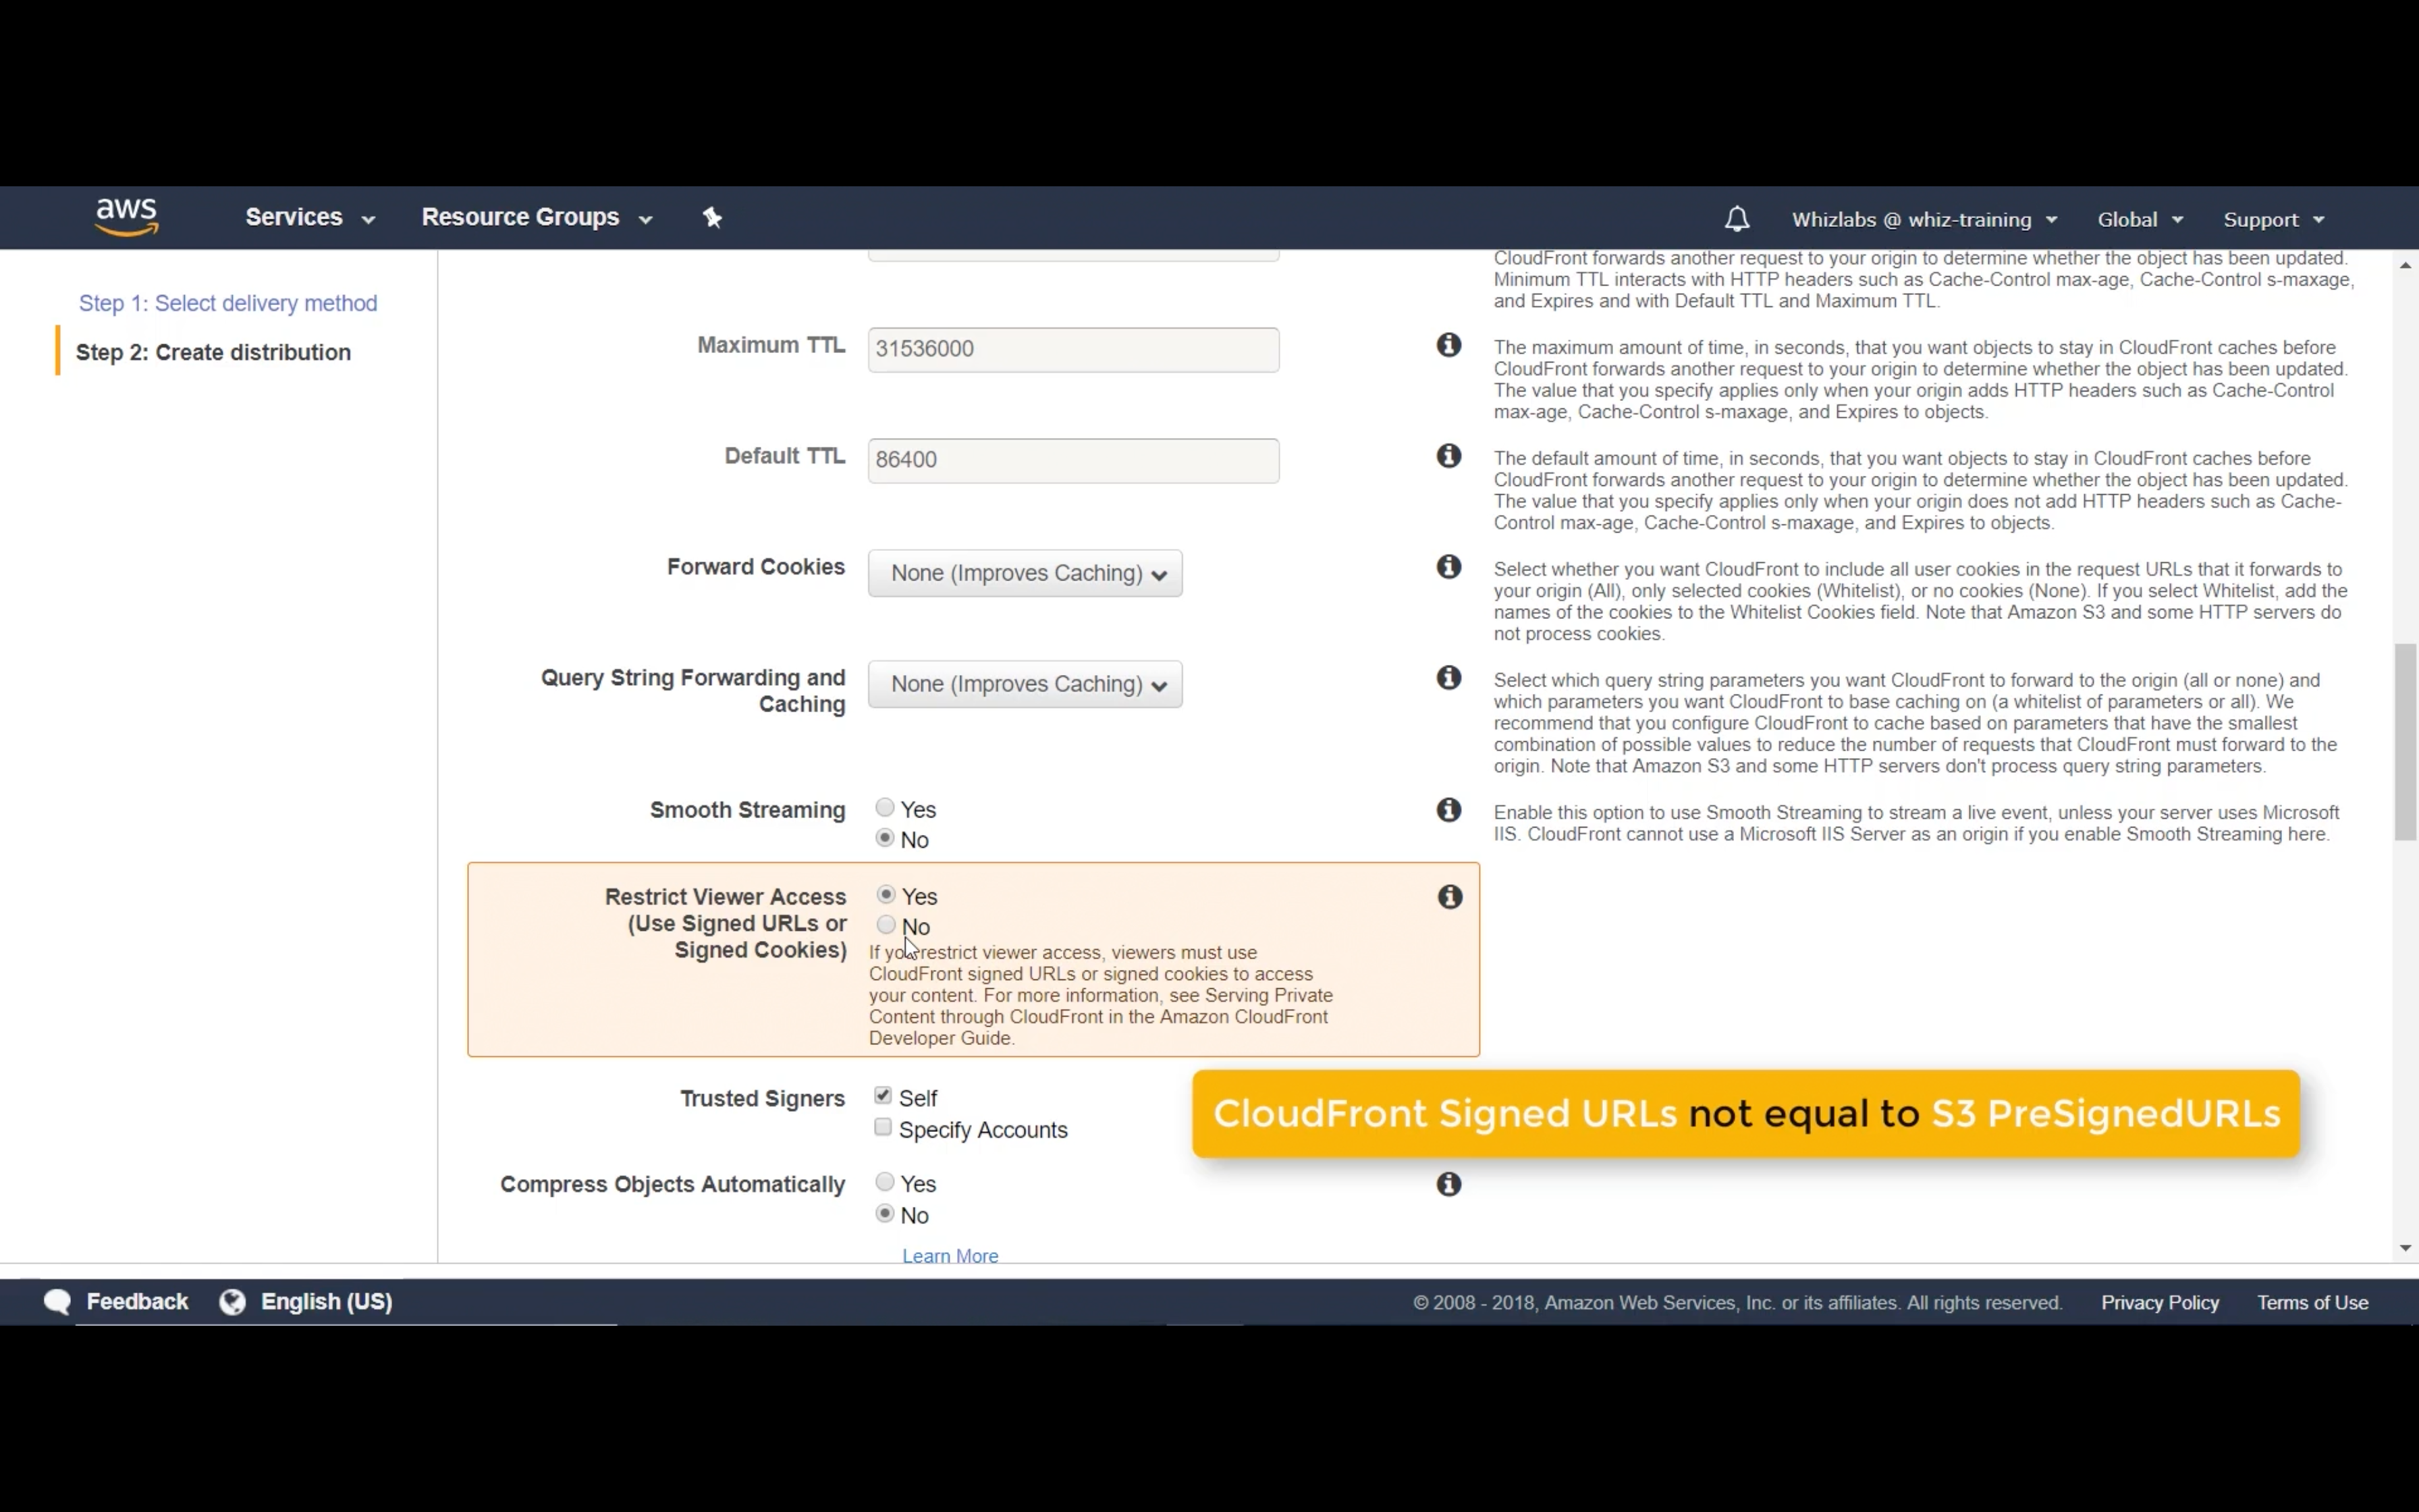This screenshot has width=2419, height=1512.
Task: Open the notifications bell icon
Action: [1736, 219]
